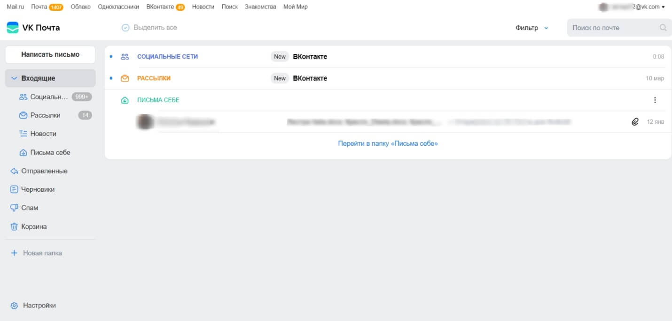
Task: Toggle unread dot on Социальные сети row
Action: 111,57
